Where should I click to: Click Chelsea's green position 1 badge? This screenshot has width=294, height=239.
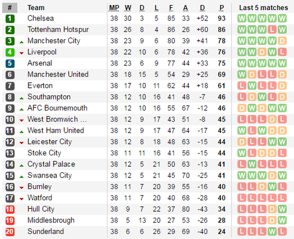click(10, 19)
